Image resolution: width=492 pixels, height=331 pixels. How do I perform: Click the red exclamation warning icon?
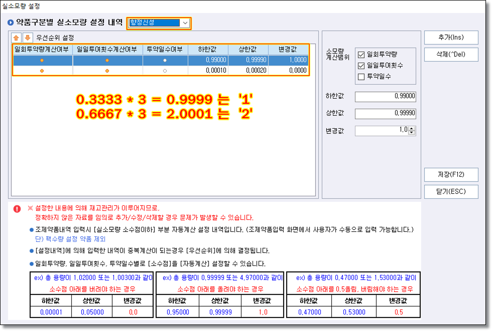click(17, 209)
